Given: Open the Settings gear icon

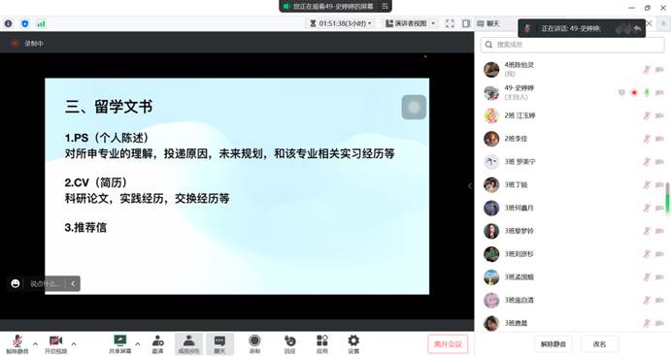Looking at the screenshot, I should (353, 344).
